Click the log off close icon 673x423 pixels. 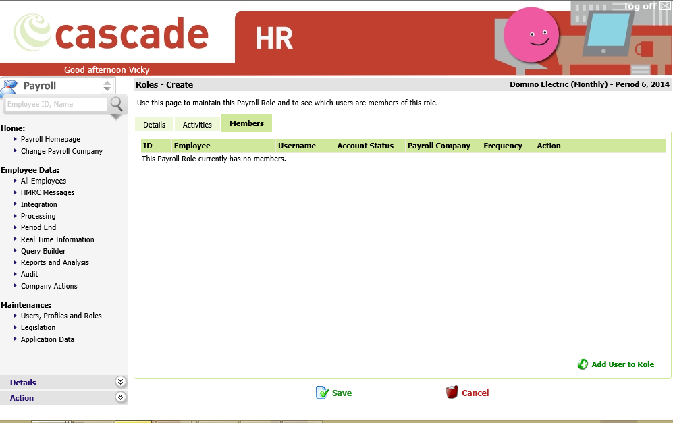(x=665, y=6)
